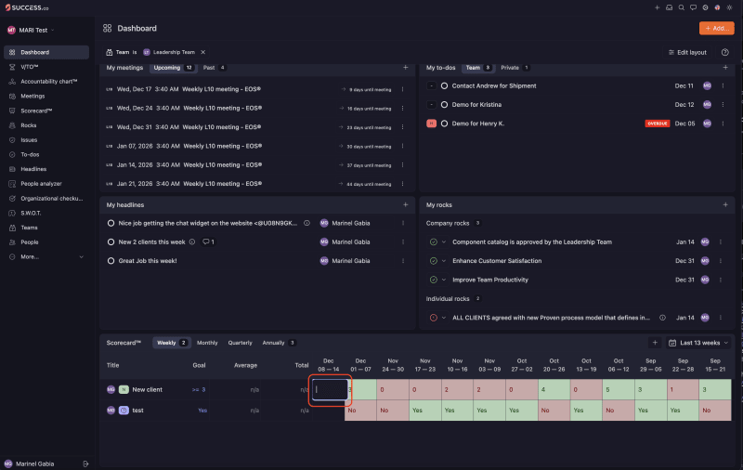Remove the Leadership Team filter

click(202, 52)
